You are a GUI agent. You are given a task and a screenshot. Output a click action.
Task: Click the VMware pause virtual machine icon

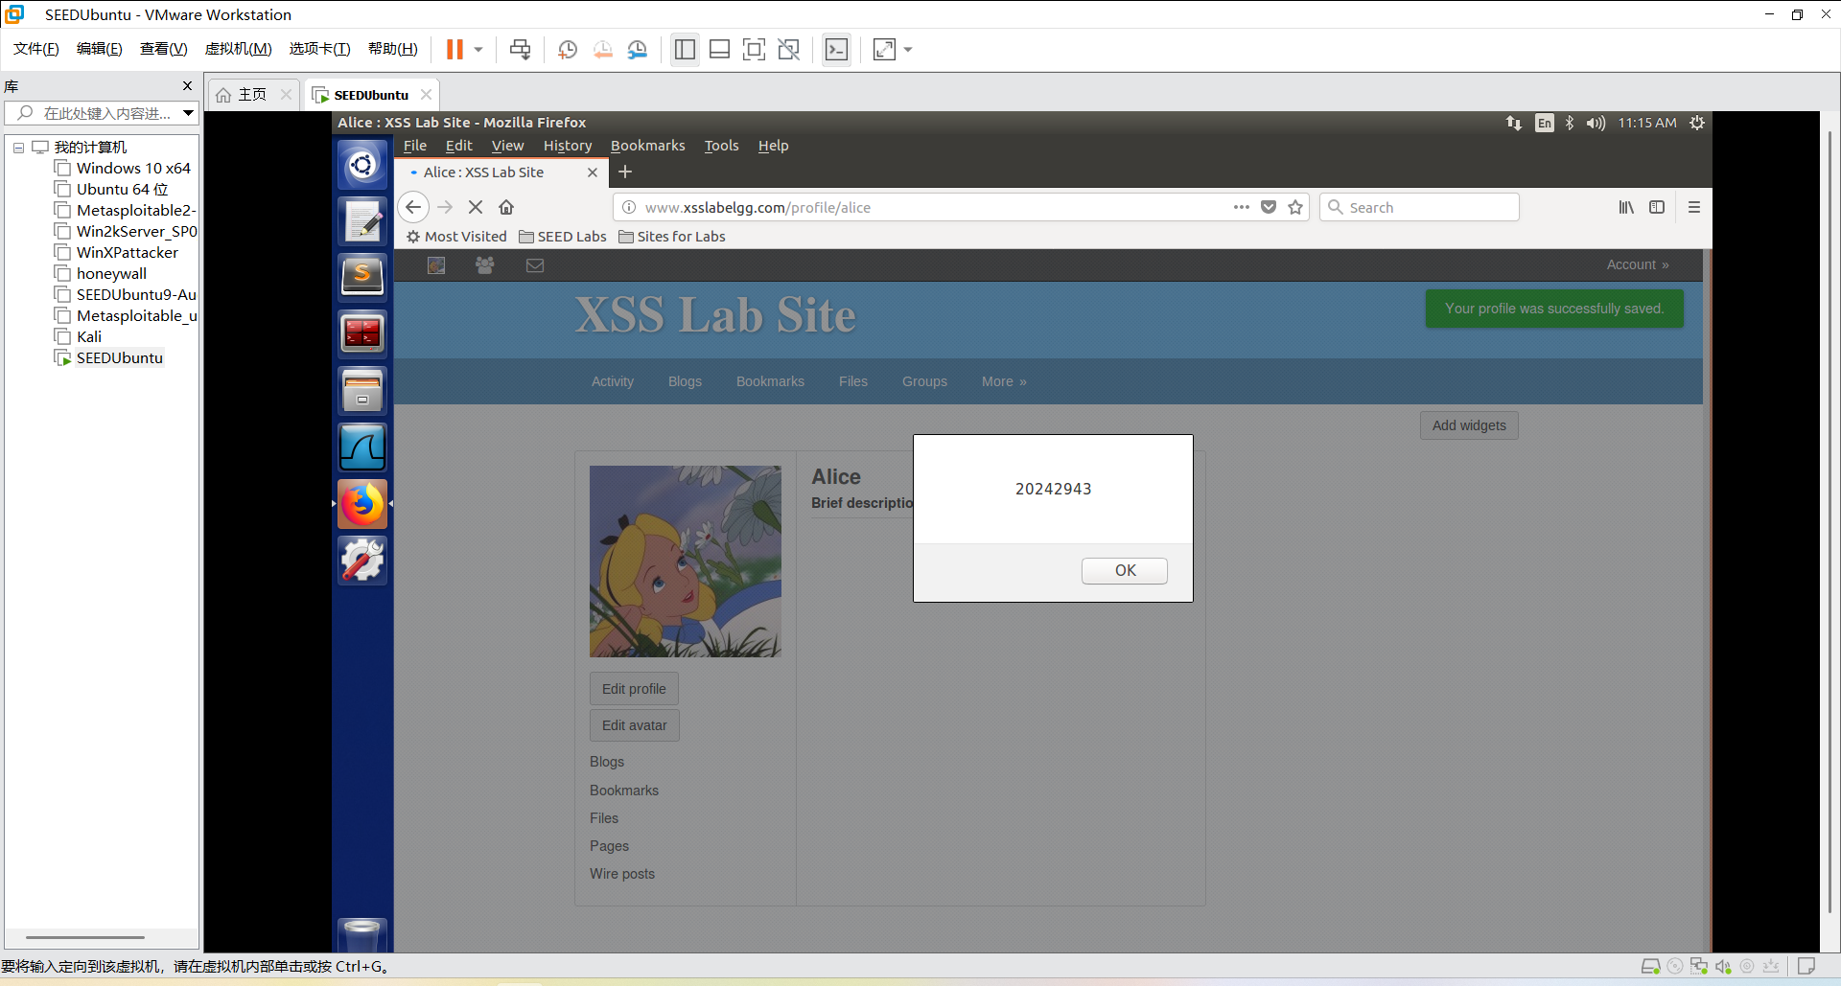(x=454, y=49)
